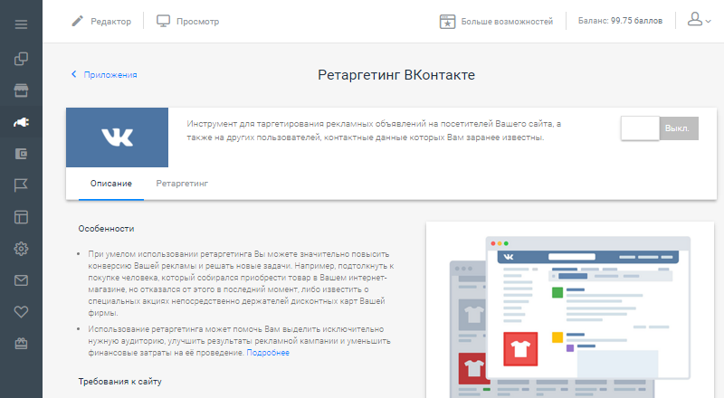This screenshot has width=724, height=398.
Task: Click the bullet starting with Использование ретаргетинга
Action: pos(240,341)
